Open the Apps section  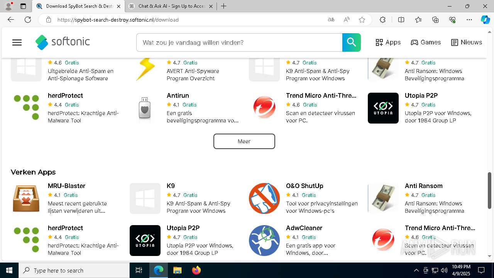click(x=388, y=42)
